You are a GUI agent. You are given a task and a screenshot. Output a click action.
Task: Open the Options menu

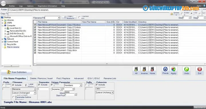coord(30,6)
